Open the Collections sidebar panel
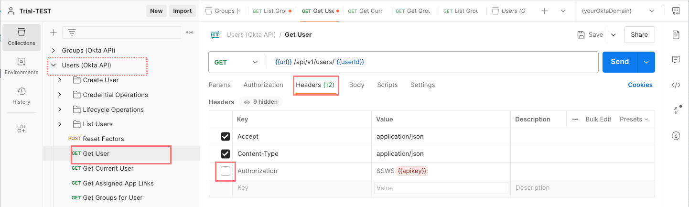The image size is (689, 207). [21, 37]
